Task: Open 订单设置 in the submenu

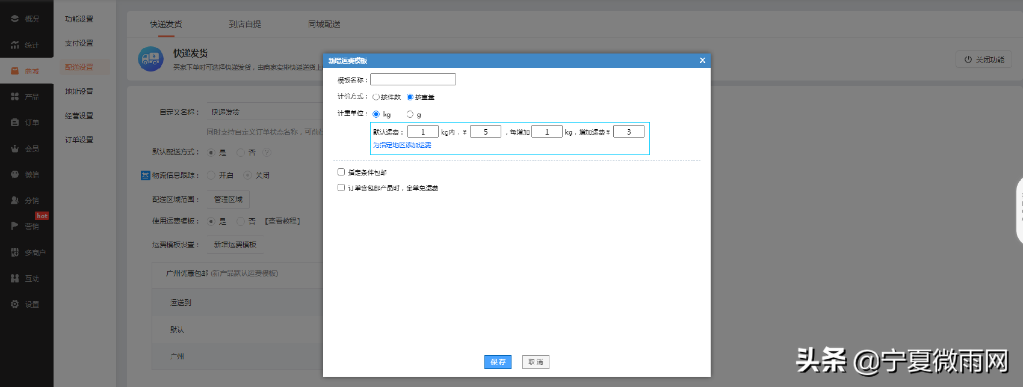Action: pyautogui.click(x=79, y=140)
